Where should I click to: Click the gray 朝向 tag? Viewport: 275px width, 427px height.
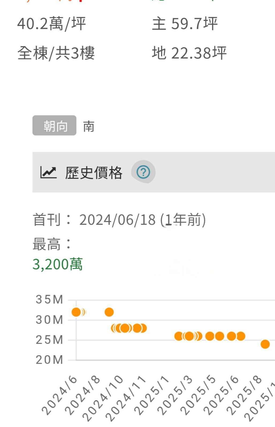coord(55,125)
